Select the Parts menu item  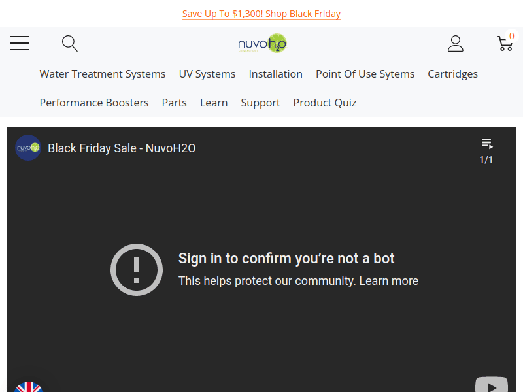(x=175, y=103)
